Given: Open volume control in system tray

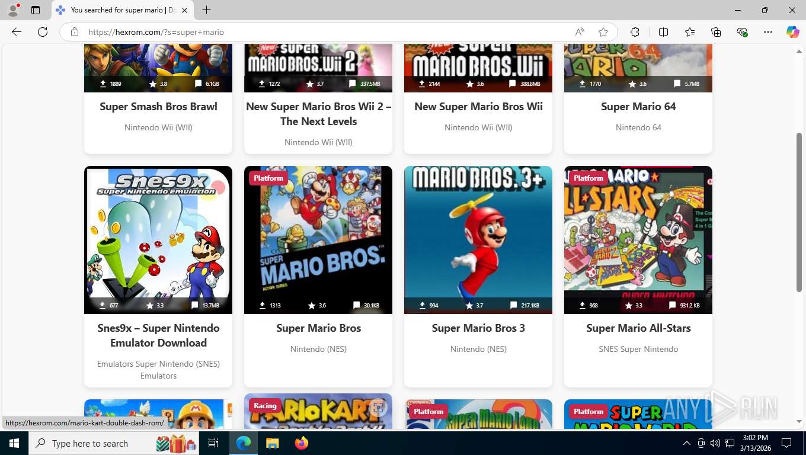Looking at the screenshot, I should (x=715, y=443).
